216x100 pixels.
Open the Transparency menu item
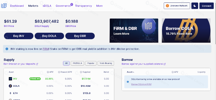click(83, 6)
